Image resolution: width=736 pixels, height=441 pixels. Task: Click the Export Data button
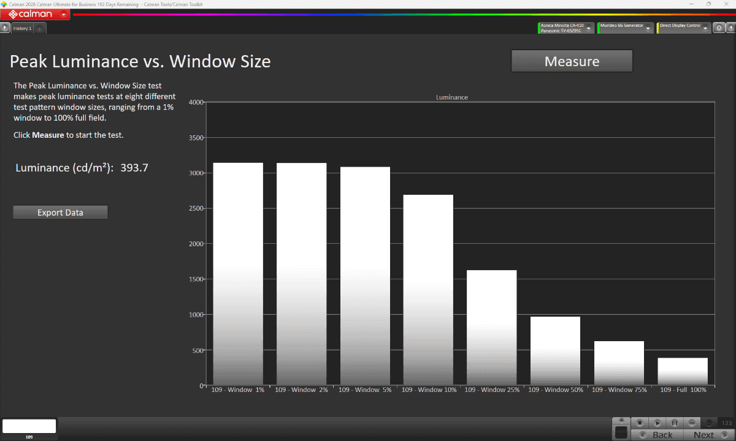click(60, 213)
